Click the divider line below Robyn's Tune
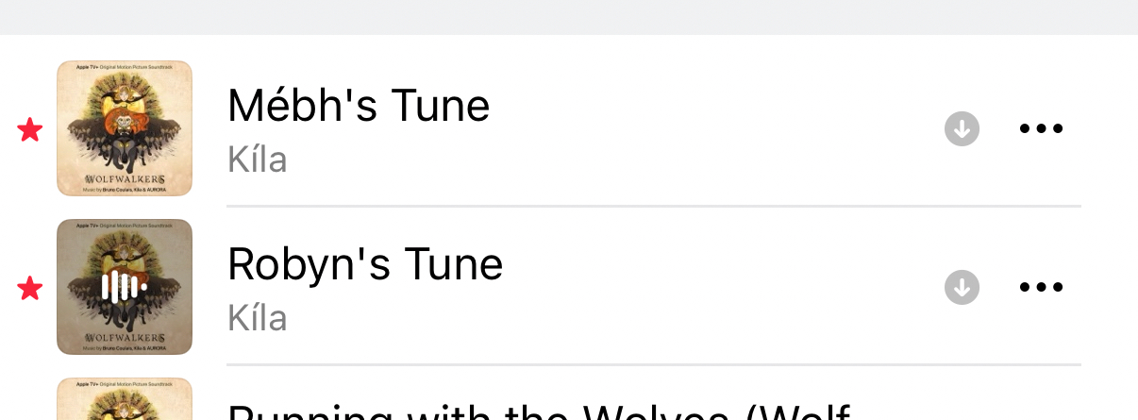The width and height of the screenshot is (1138, 420). 653,364
